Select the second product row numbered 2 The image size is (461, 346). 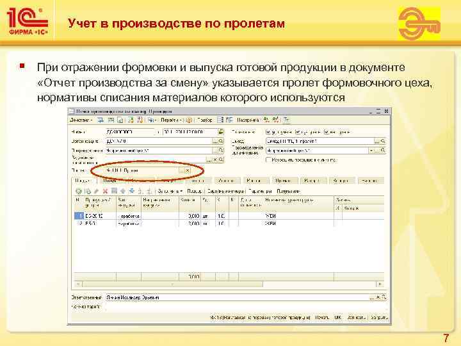click(x=229, y=224)
